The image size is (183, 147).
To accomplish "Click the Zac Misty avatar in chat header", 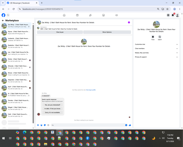I will (39, 22).
